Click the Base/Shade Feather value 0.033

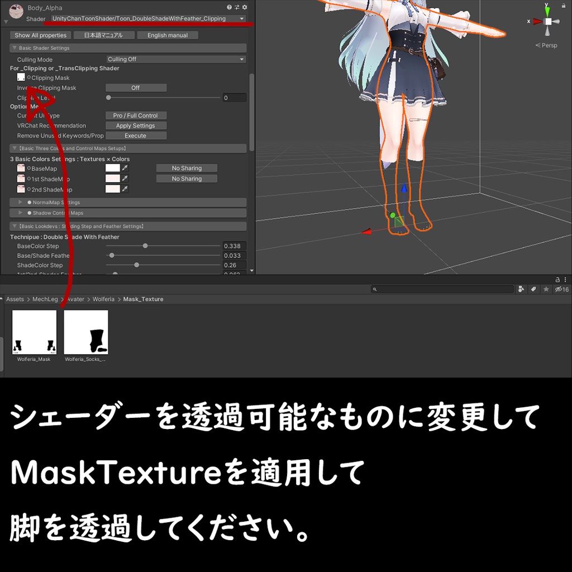coord(235,256)
